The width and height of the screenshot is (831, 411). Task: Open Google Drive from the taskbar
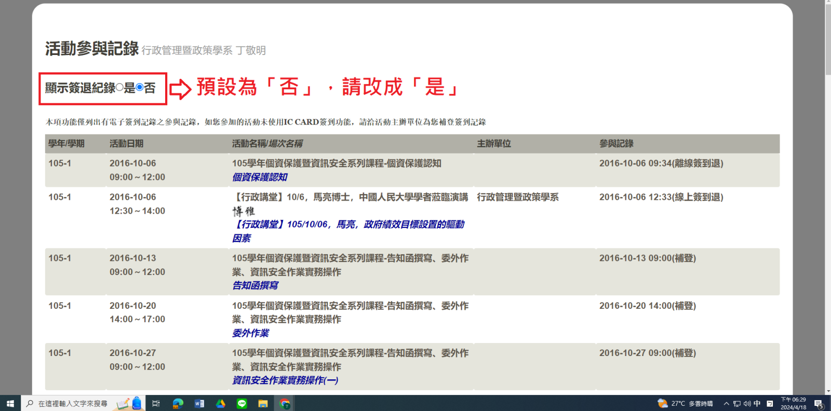pyautogui.click(x=220, y=403)
